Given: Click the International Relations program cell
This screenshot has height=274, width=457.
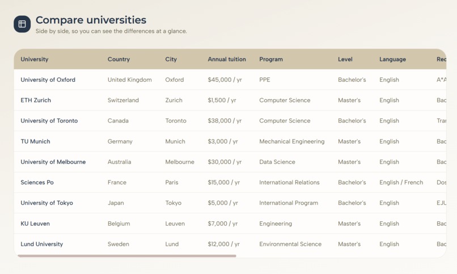Looking at the screenshot, I should coord(289,182).
